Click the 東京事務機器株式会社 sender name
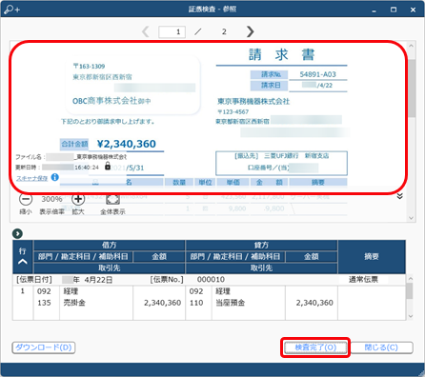425x377 pixels. (253, 102)
